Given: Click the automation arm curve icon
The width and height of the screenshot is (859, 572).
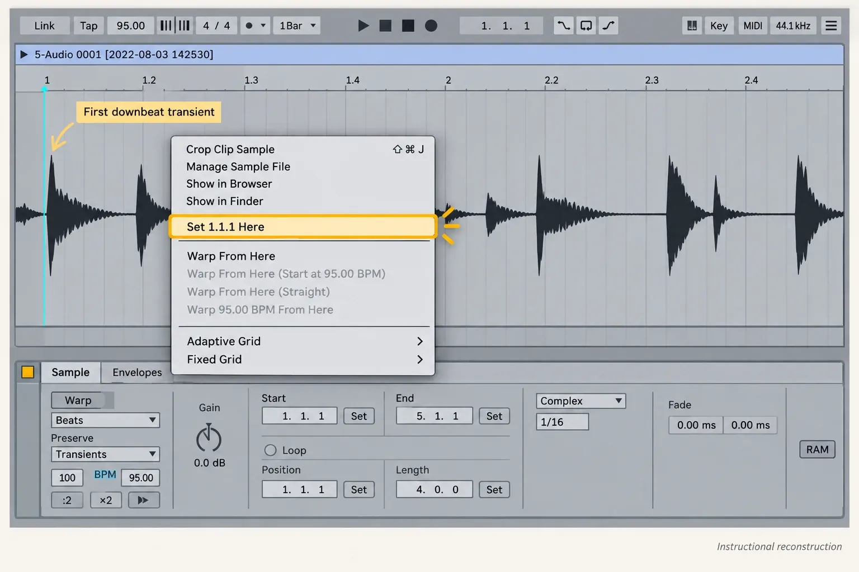Looking at the screenshot, I should [x=564, y=26].
